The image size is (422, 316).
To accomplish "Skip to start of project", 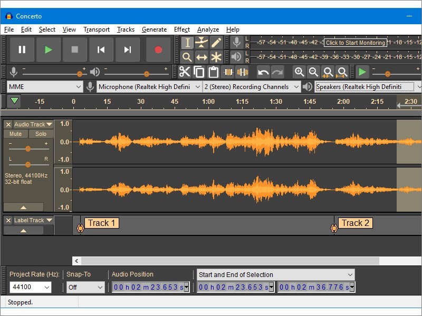I will (x=101, y=50).
